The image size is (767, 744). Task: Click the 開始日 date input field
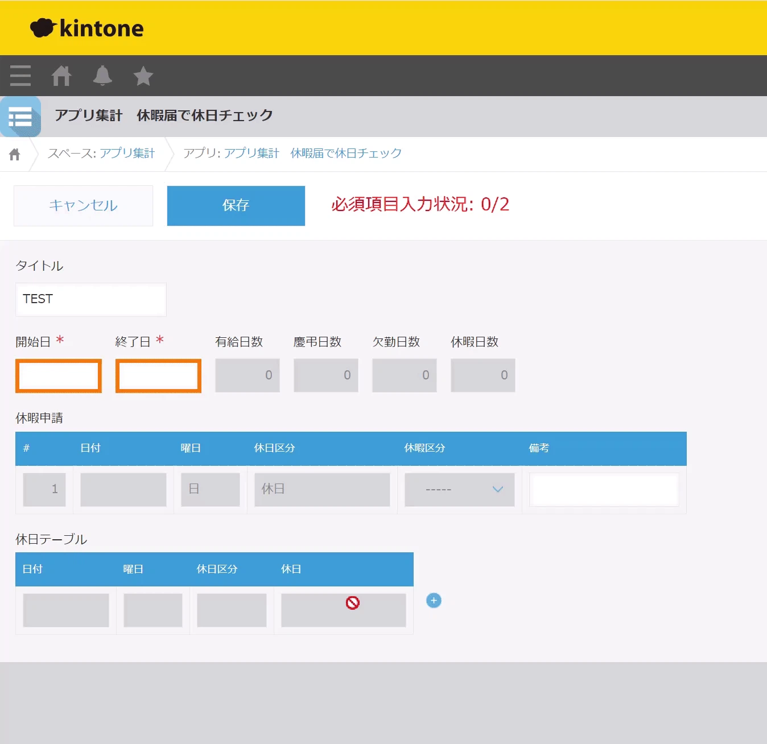coord(59,375)
